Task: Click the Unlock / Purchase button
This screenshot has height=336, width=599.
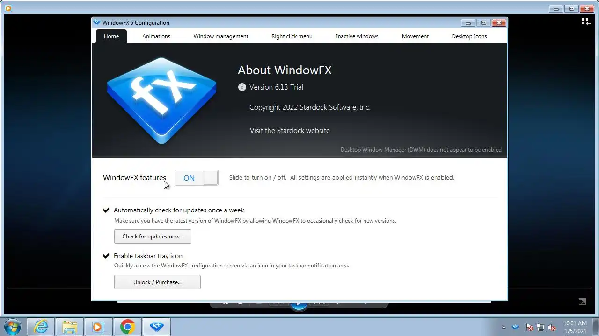Action: click(157, 282)
